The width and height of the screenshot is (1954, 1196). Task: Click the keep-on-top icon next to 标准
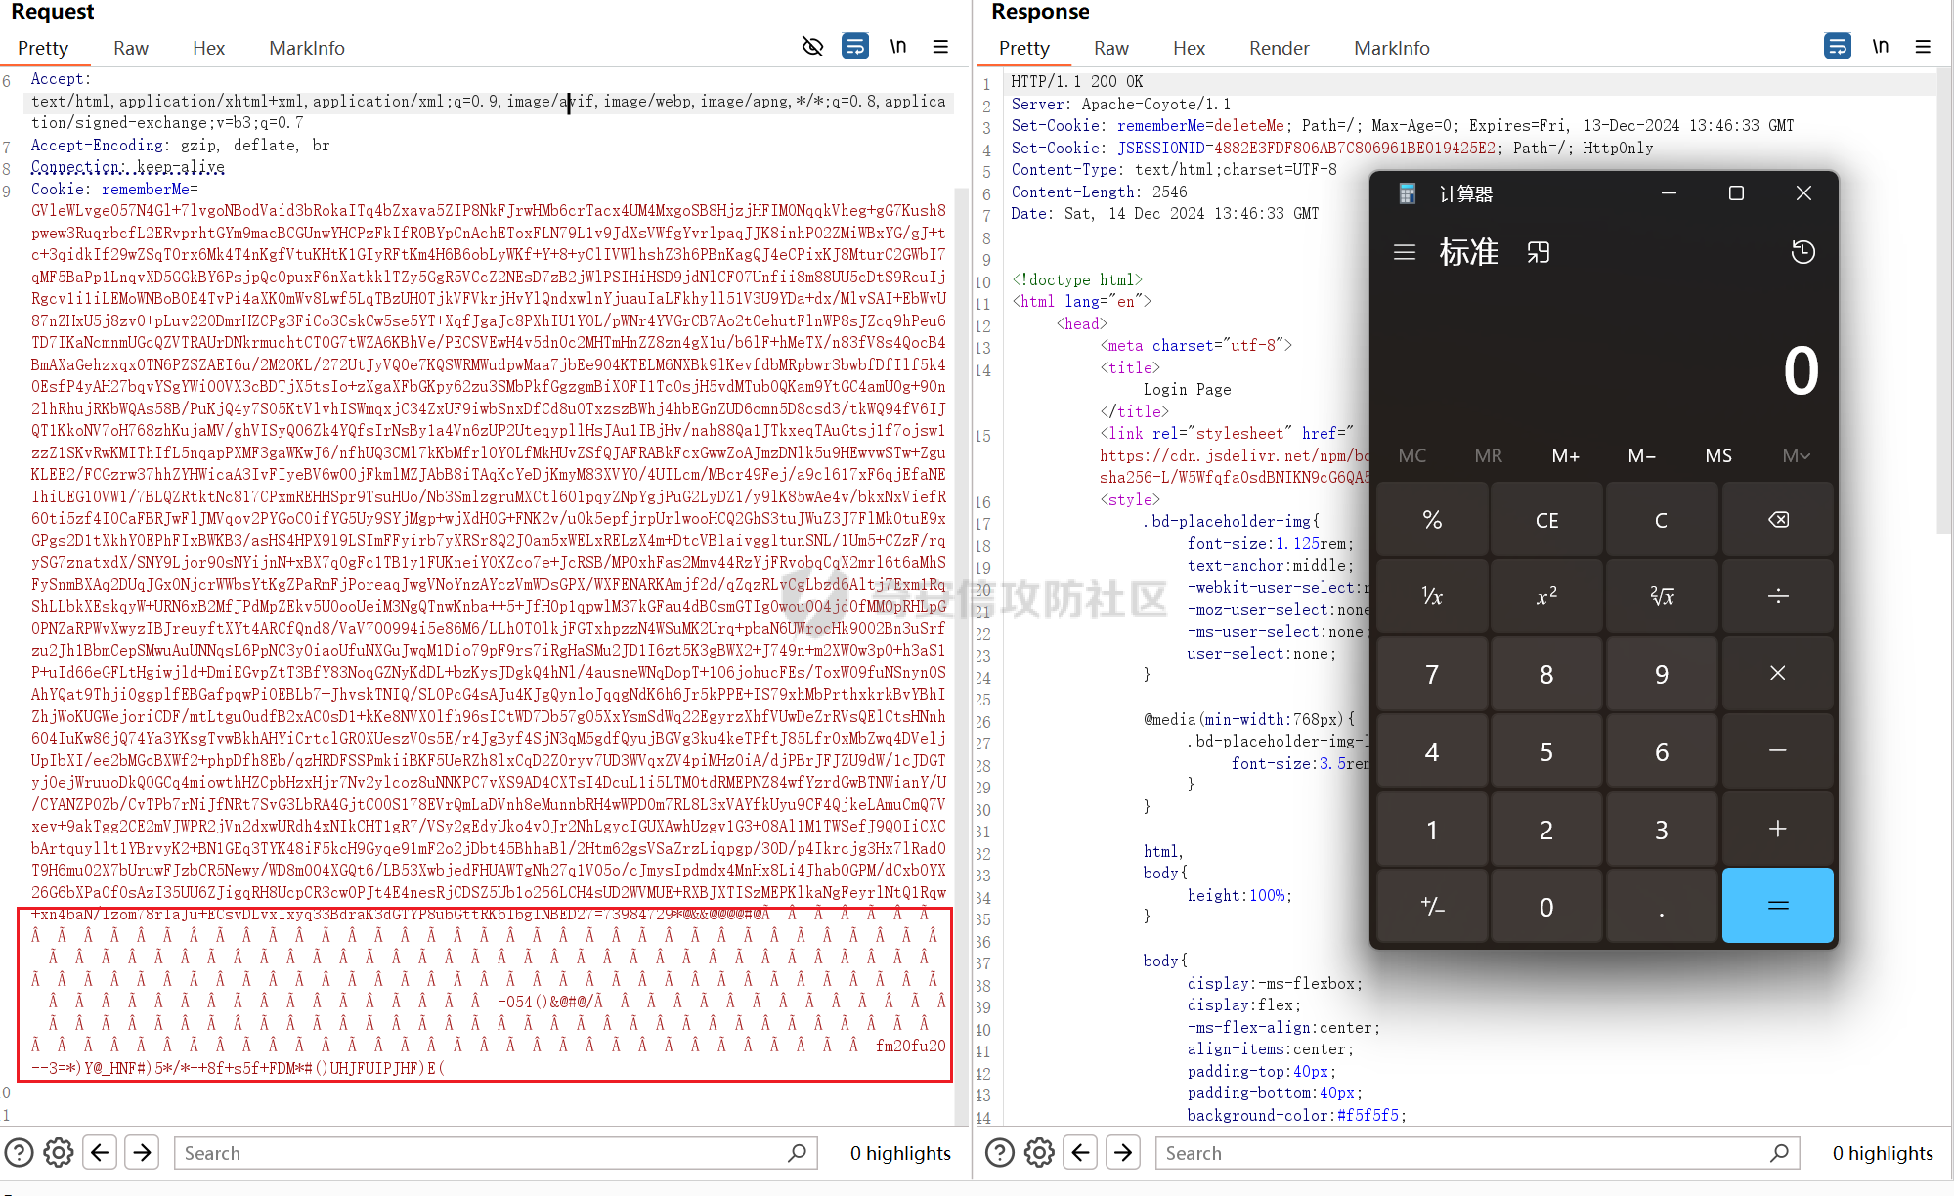[1539, 253]
